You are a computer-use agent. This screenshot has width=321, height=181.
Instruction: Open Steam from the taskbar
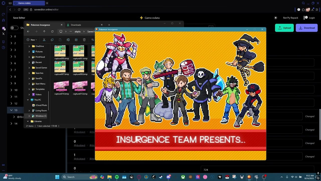(x=161, y=177)
